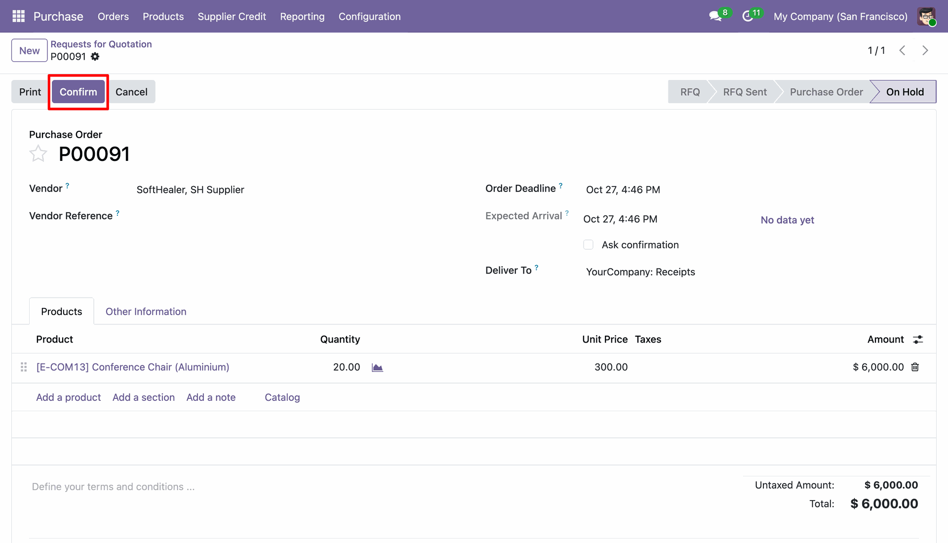The width and height of the screenshot is (948, 543).
Task: Go to next record arrow
Action: tap(925, 50)
